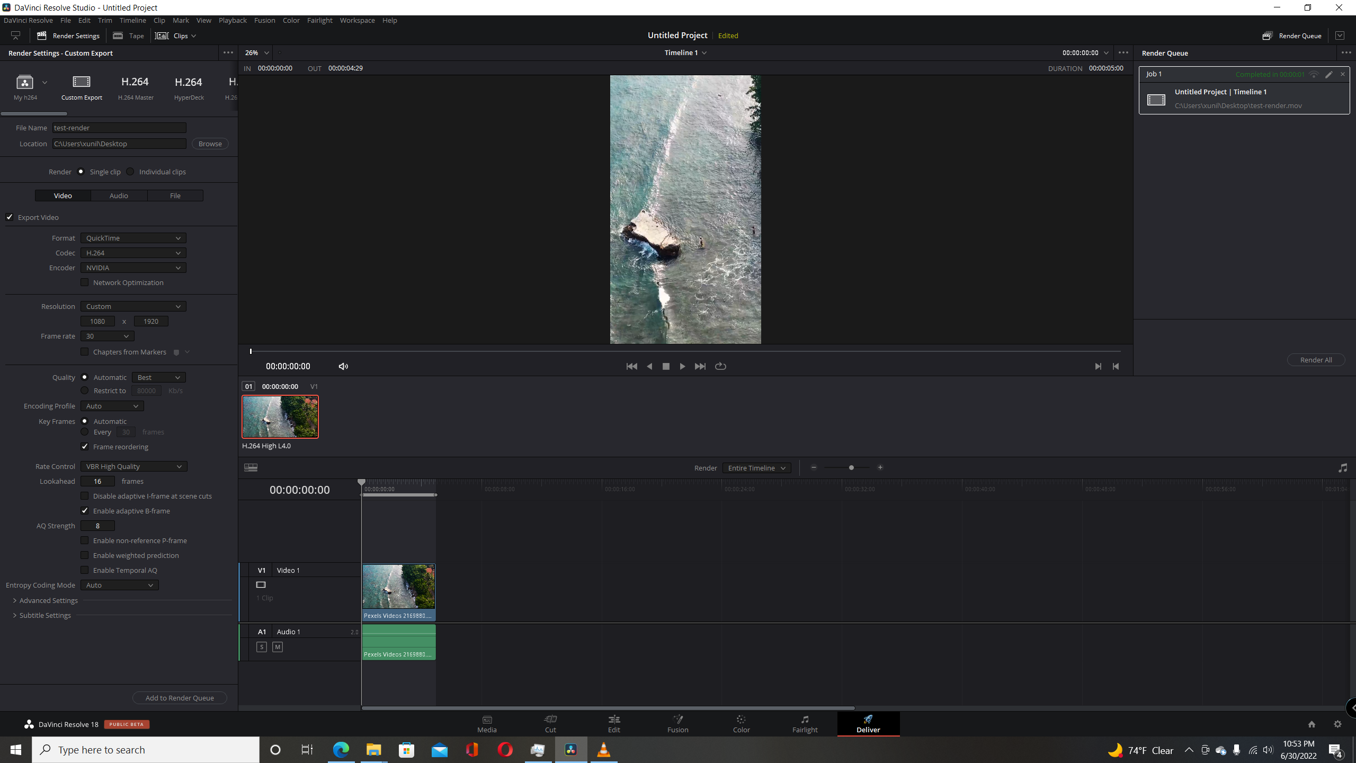Select the H.264 Master preset
Image resolution: width=1356 pixels, height=763 pixels.
(136, 87)
